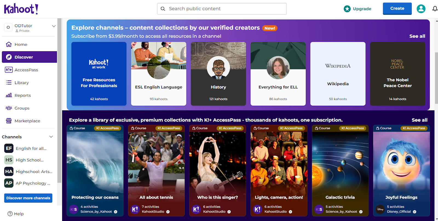Screen dimensions: 438x221
Task: Click Science_by_Kahoot logo on Protecting our oceans
Action: (x=74, y=209)
